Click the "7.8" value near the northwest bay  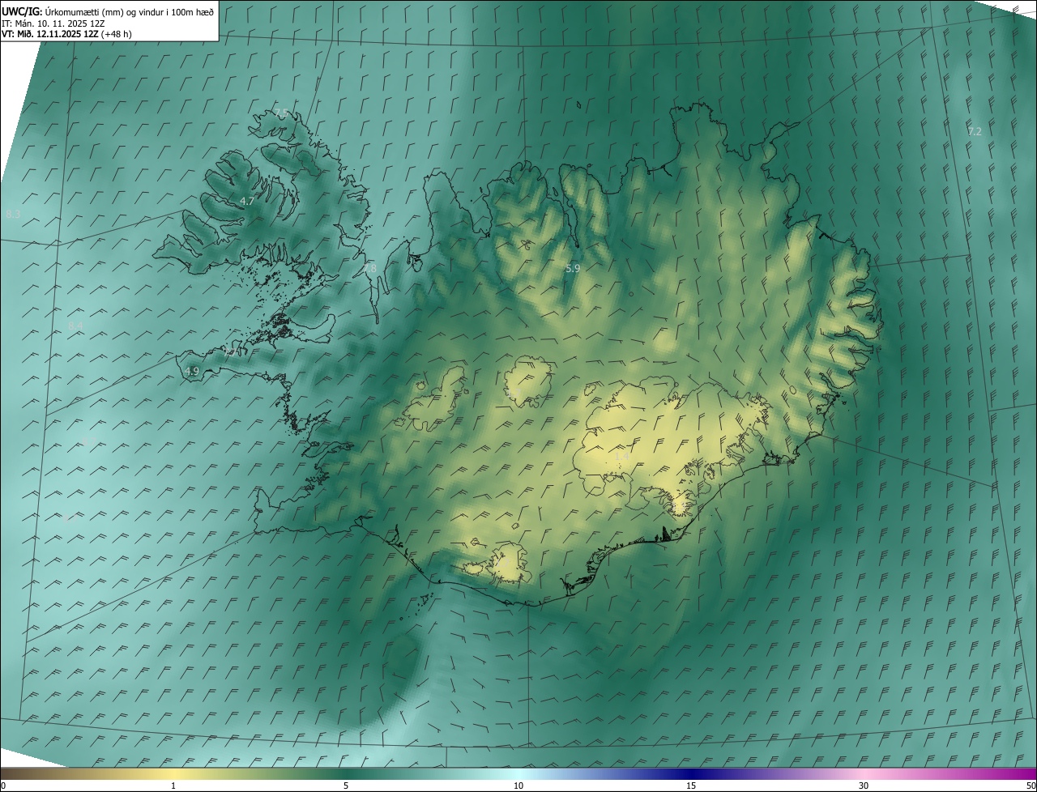[369, 267]
